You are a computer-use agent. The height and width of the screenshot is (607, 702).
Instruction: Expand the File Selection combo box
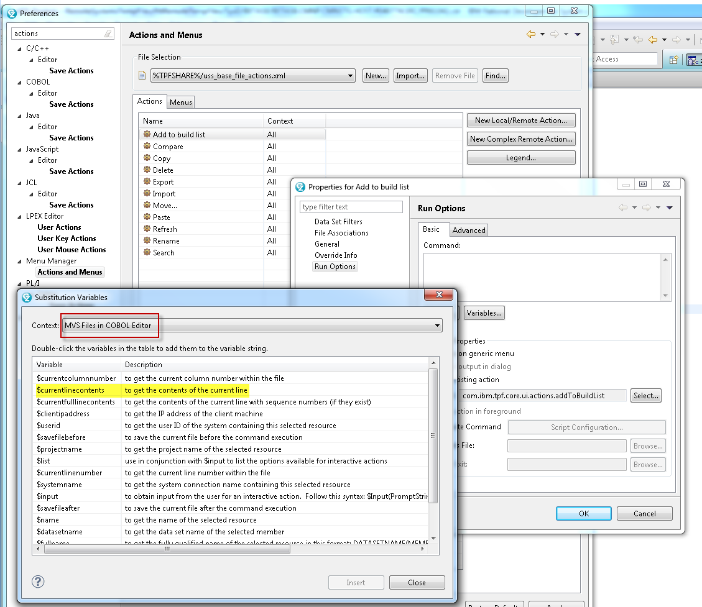pos(351,76)
